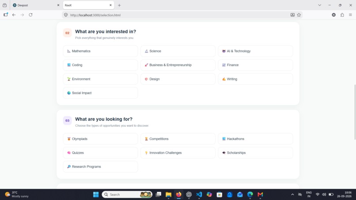Click the install page icon in address bar

pos(292,15)
